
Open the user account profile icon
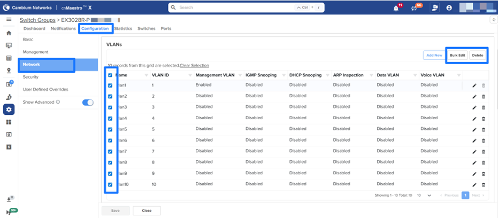[449, 8]
